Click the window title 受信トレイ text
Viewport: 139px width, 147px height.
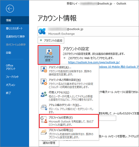[x=72, y=4]
